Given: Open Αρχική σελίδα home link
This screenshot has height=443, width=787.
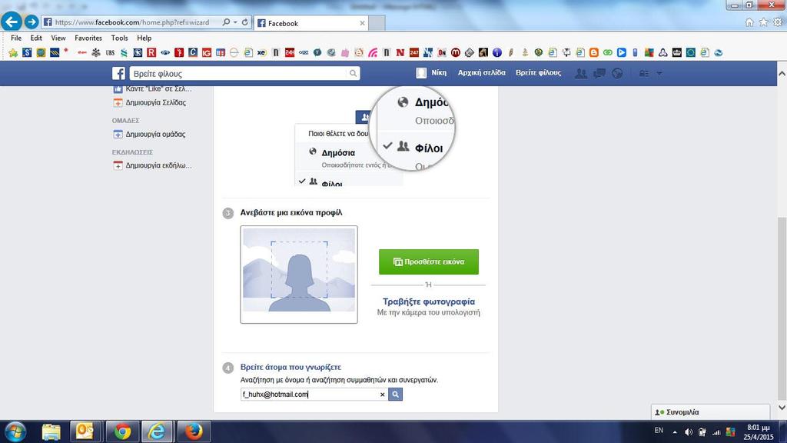Looking at the screenshot, I should tap(481, 73).
